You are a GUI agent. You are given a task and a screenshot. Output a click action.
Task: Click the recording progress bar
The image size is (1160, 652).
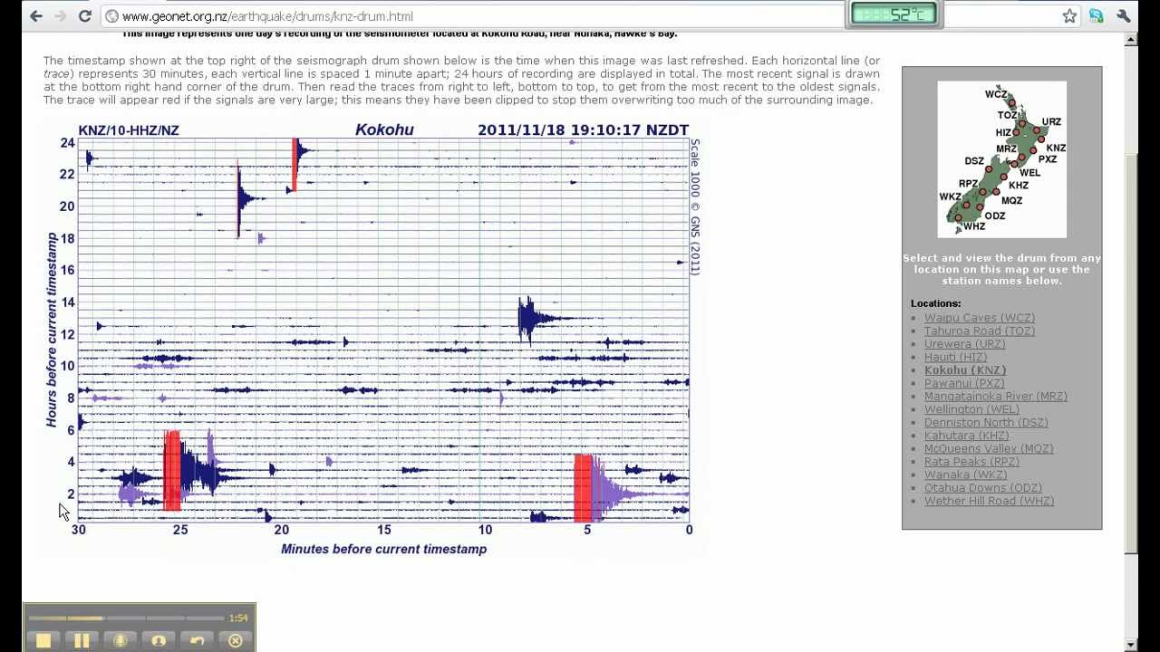125,618
